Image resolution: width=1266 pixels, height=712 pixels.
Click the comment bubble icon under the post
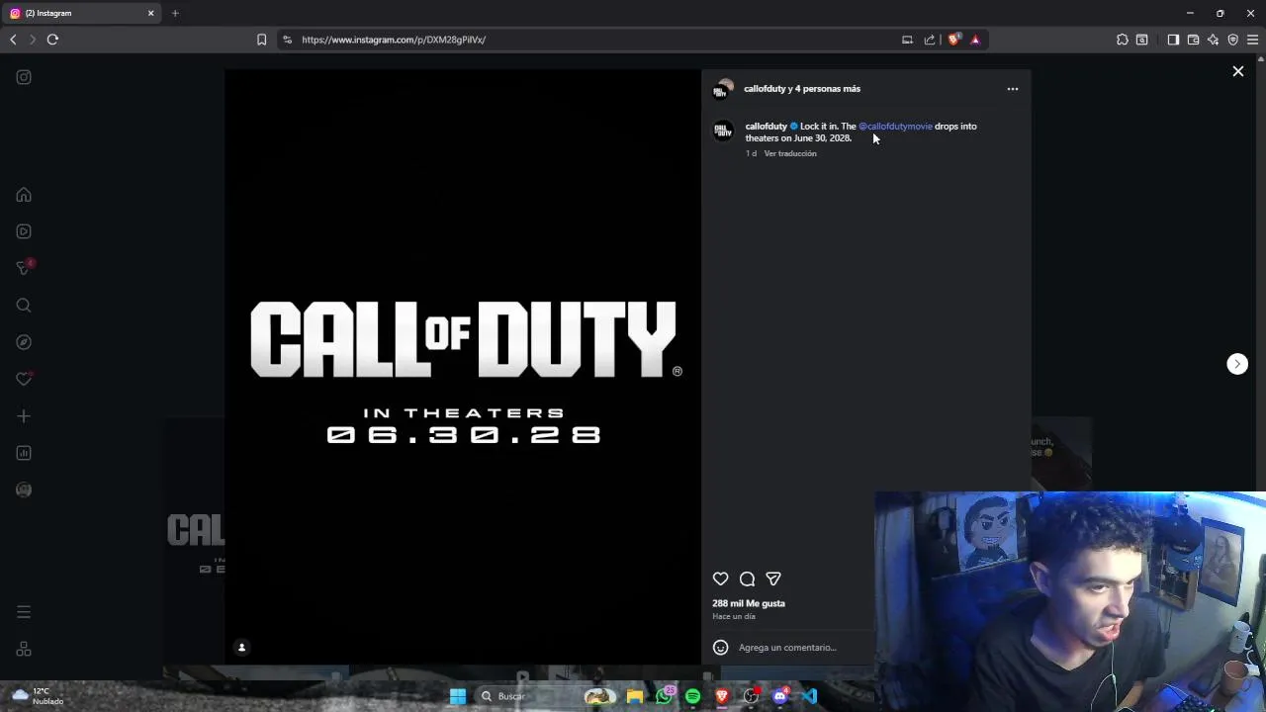[x=747, y=578]
